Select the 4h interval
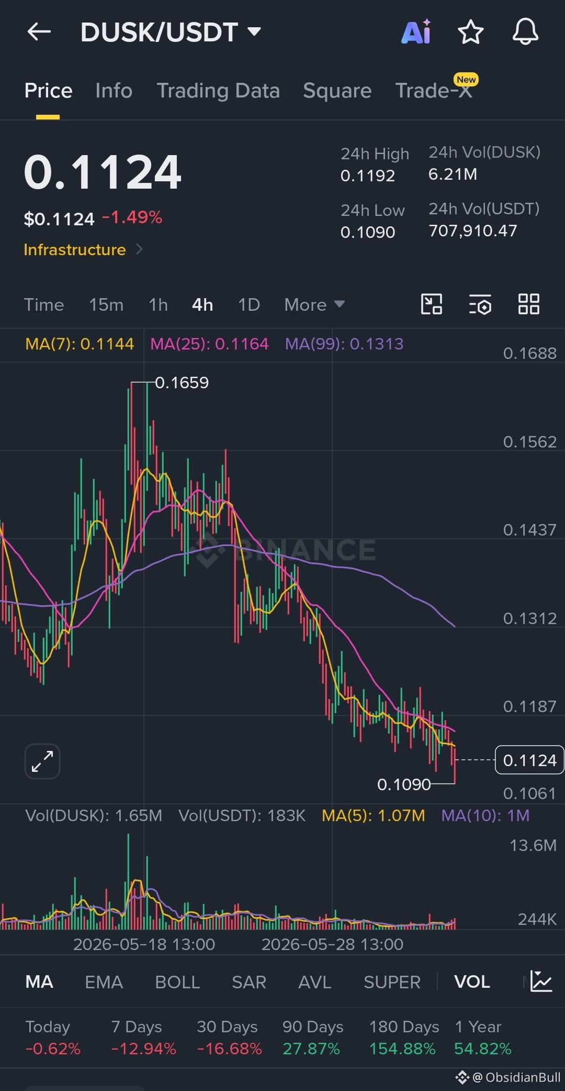 pos(202,304)
